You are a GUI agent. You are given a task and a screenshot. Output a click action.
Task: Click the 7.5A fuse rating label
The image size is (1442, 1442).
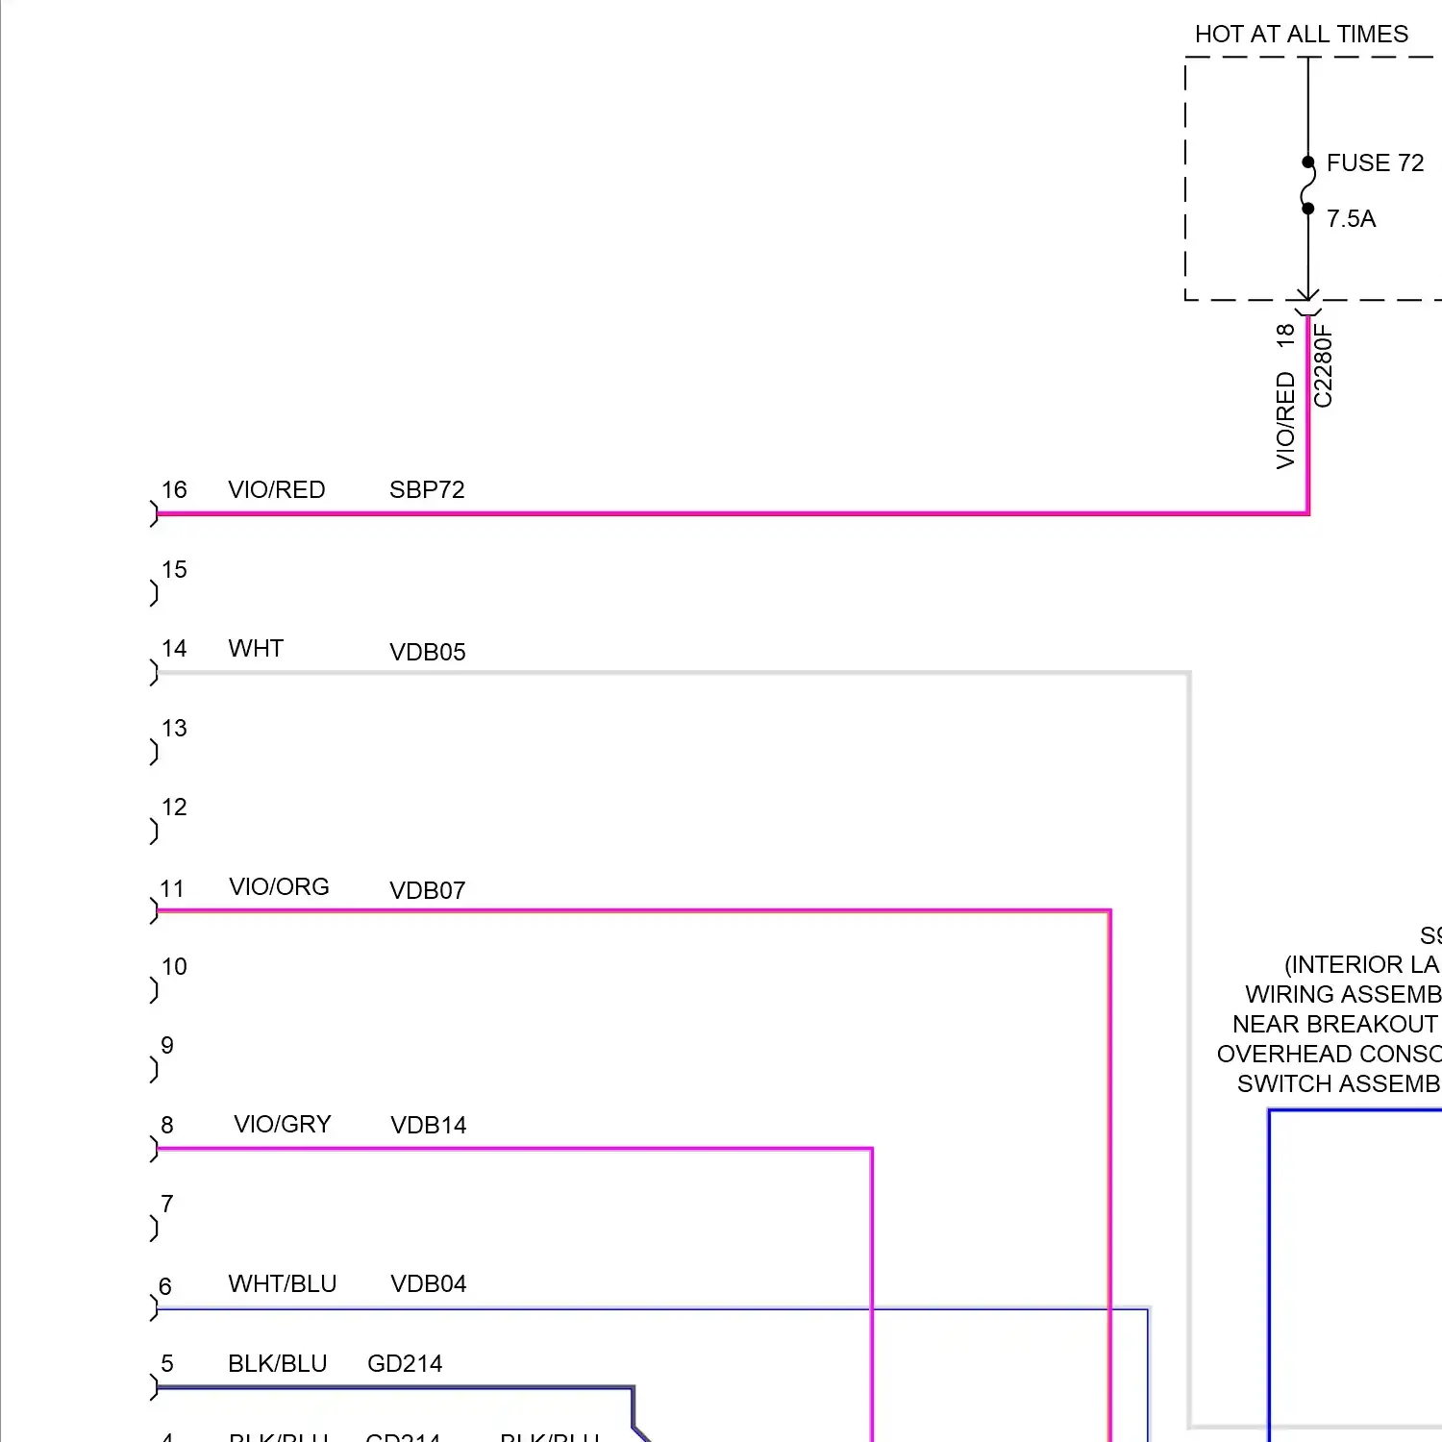1350,219
